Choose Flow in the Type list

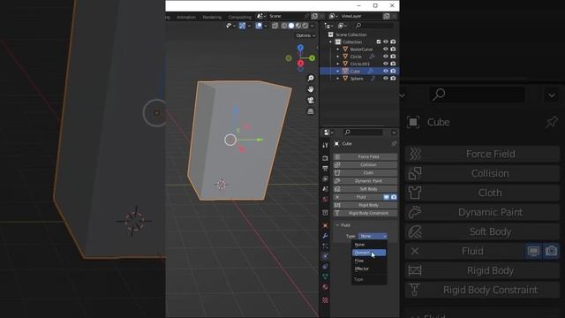pyautogui.click(x=369, y=261)
